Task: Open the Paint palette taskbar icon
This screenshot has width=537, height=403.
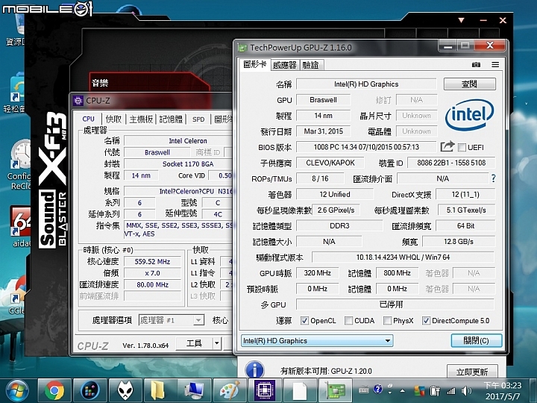Action: click(x=230, y=390)
